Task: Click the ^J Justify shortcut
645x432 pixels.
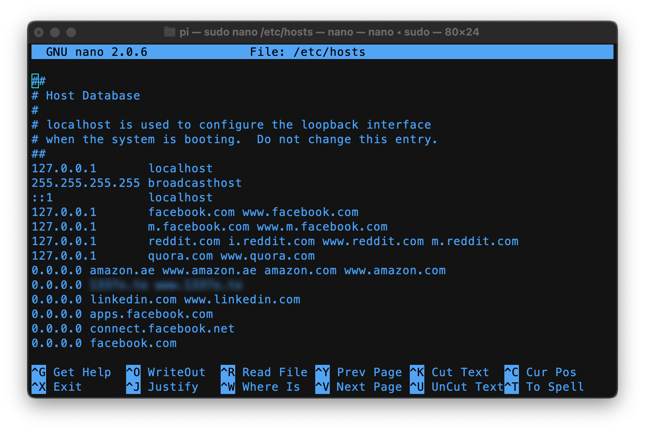Action: click(x=162, y=387)
